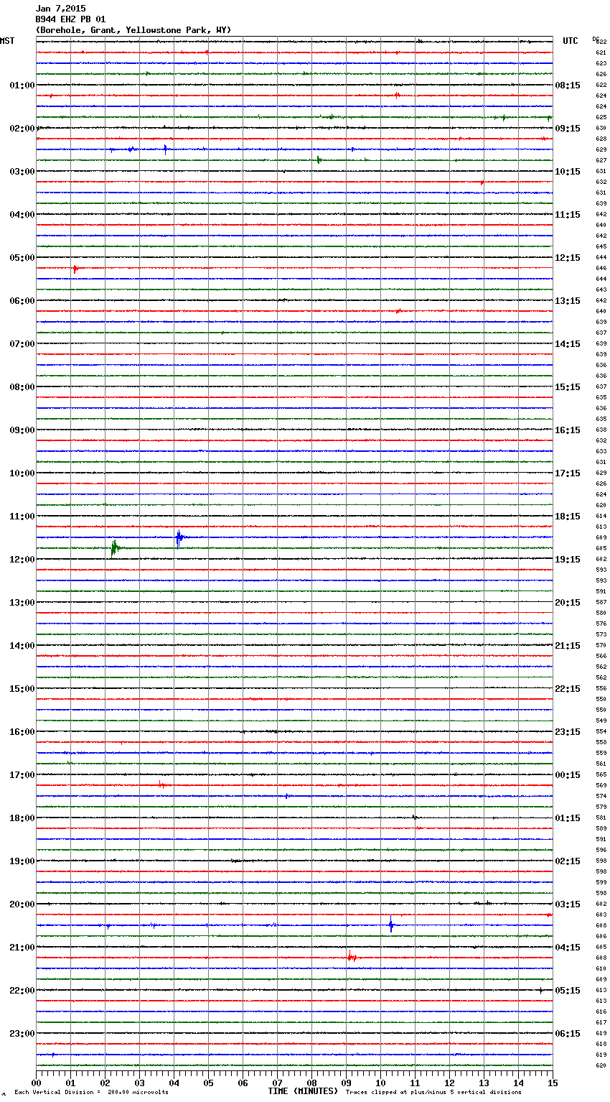Select the 01:00 MST time label

click(22, 85)
